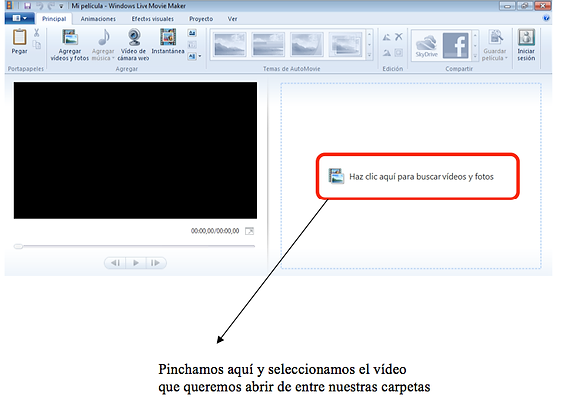
Task: Select the second AutoMovie theme thumbnail
Action: point(268,44)
